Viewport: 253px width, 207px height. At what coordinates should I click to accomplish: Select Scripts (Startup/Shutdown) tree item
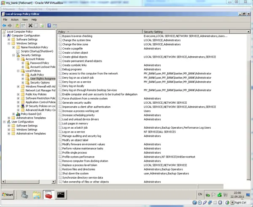click(x=37, y=51)
